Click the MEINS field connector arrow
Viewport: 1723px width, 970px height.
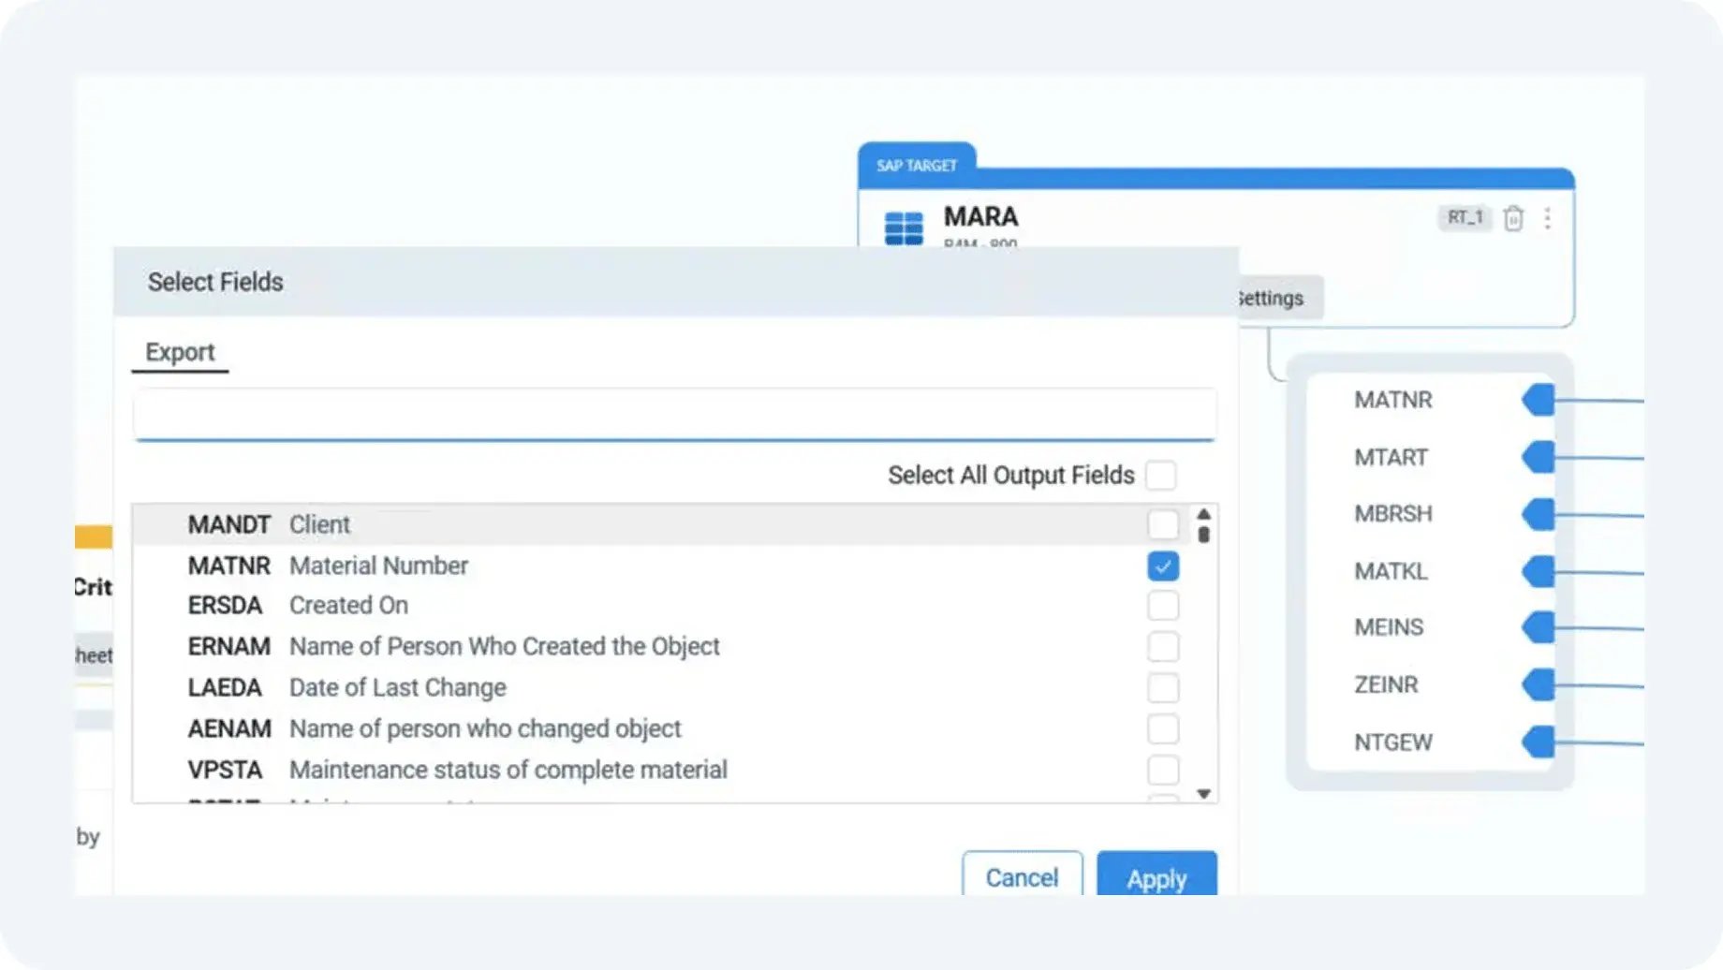1539,627
